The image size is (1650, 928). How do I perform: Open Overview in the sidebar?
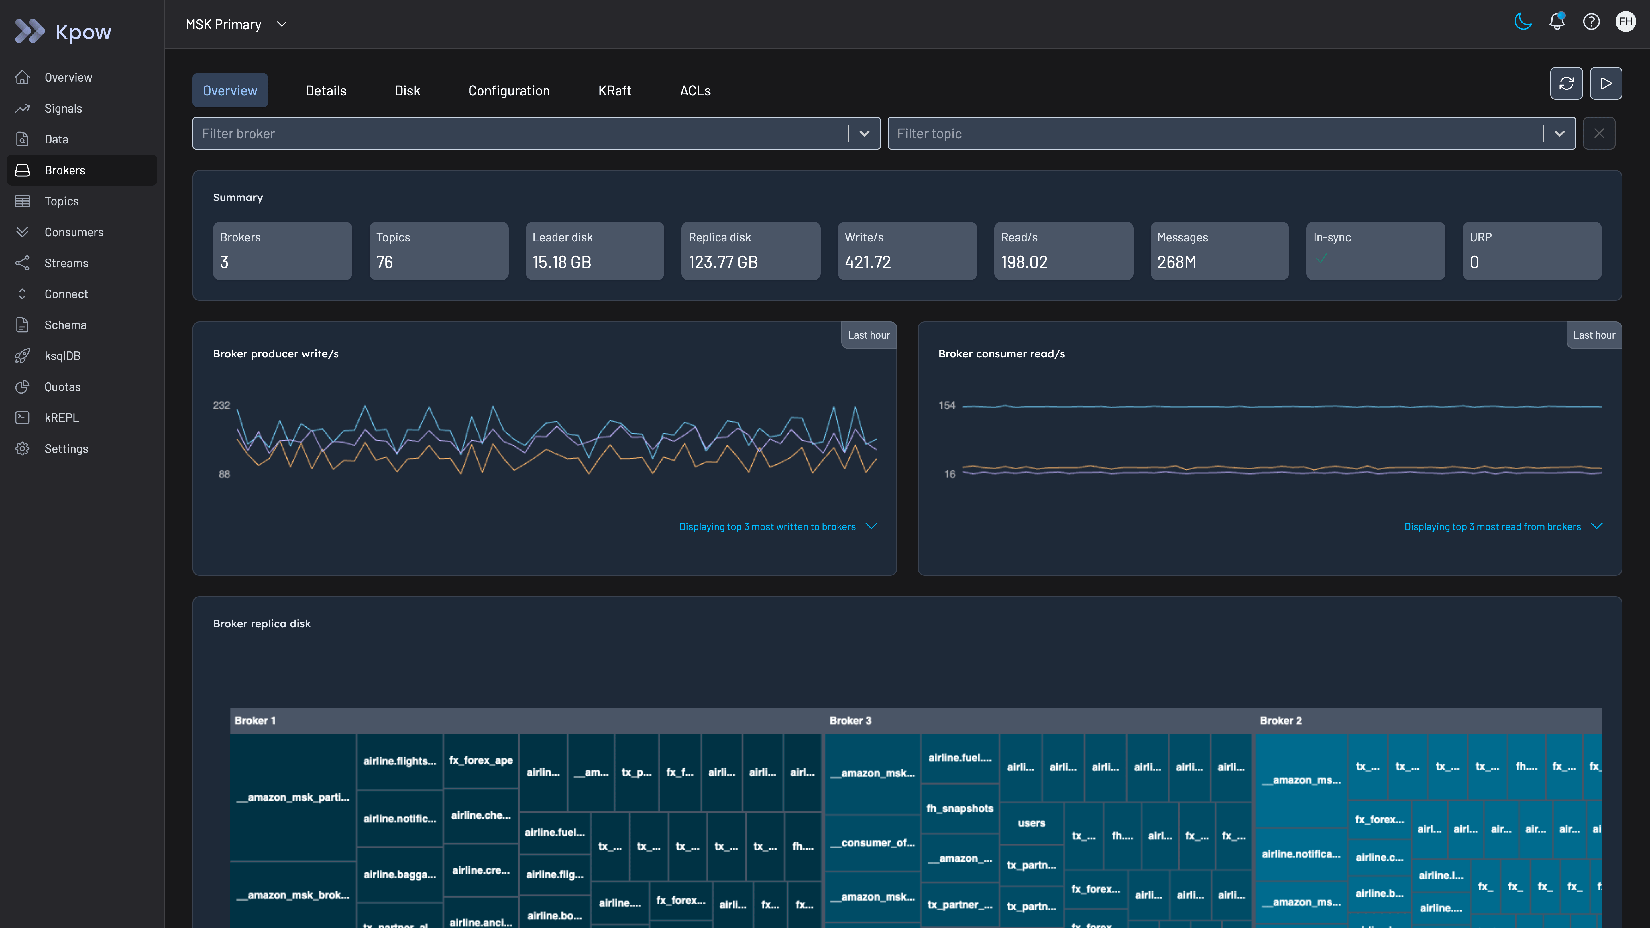(82, 78)
